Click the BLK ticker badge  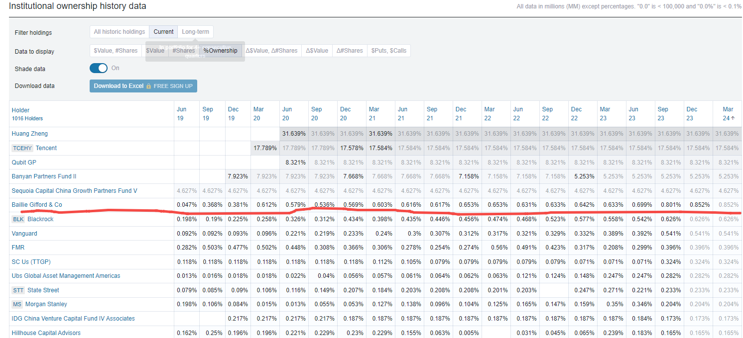18,219
